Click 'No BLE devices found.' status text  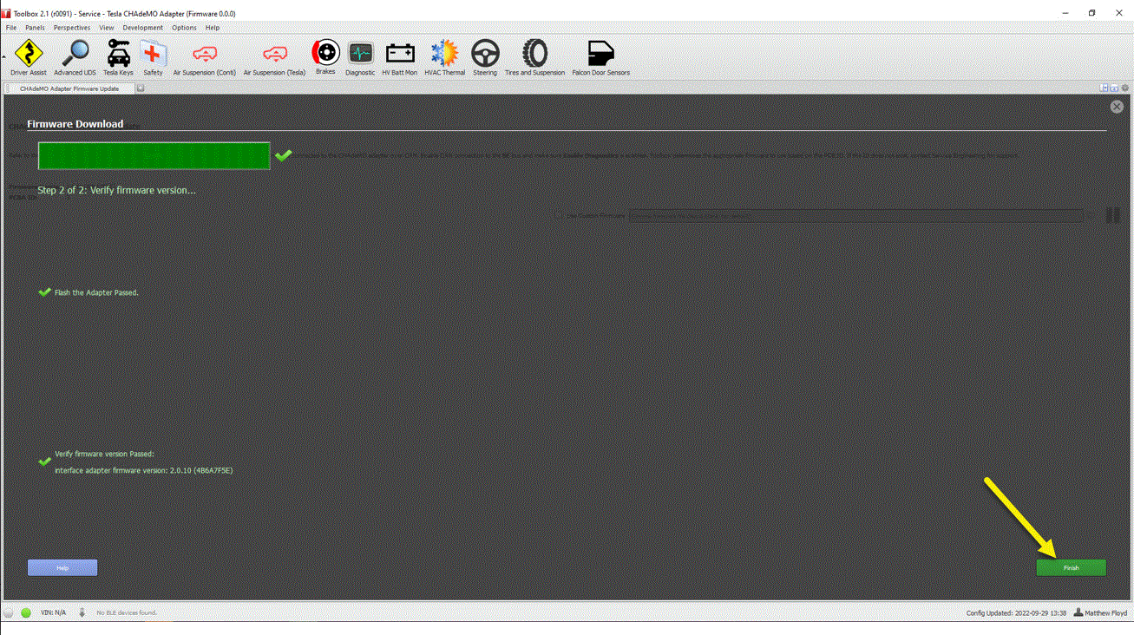(x=127, y=612)
